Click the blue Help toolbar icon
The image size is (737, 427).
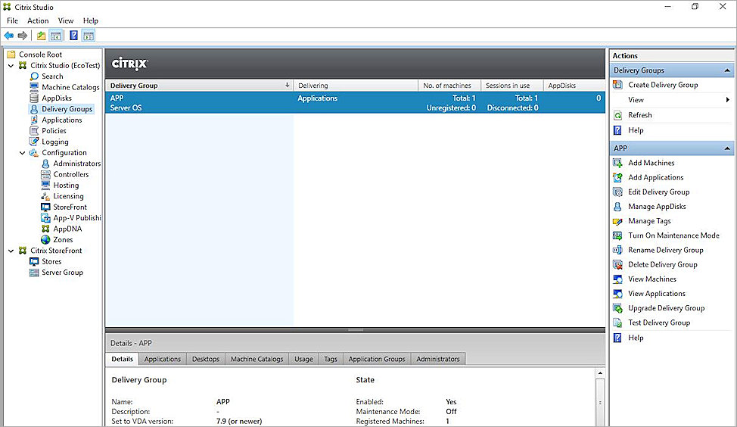point(73,36)
